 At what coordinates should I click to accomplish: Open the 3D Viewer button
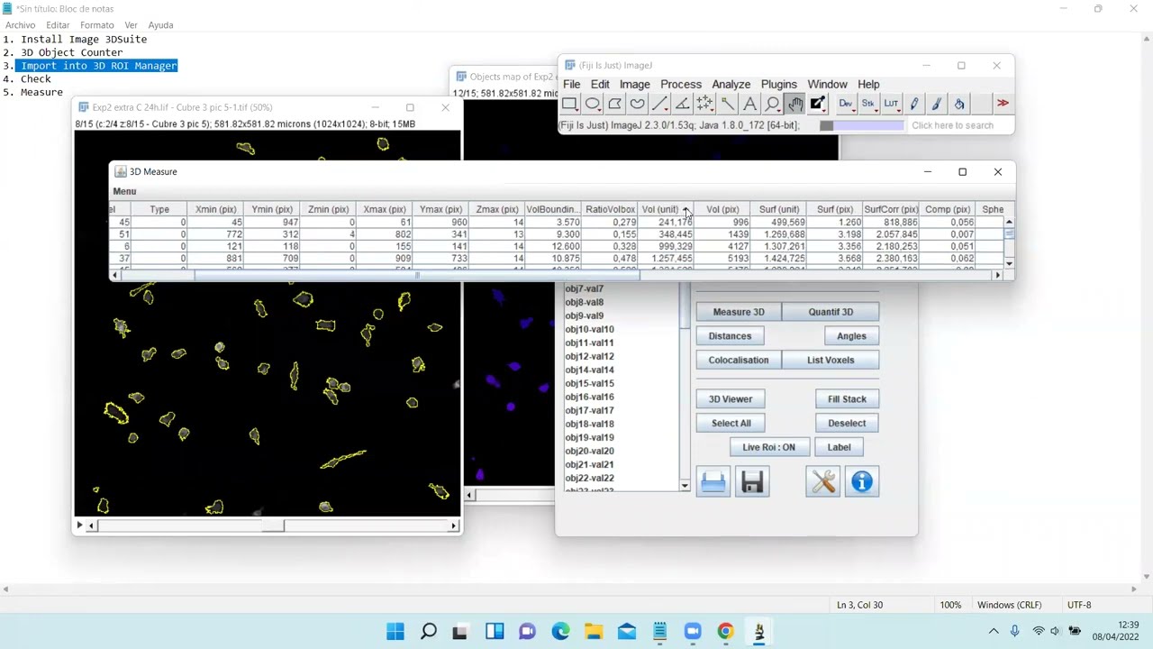[x=731, y=399]
